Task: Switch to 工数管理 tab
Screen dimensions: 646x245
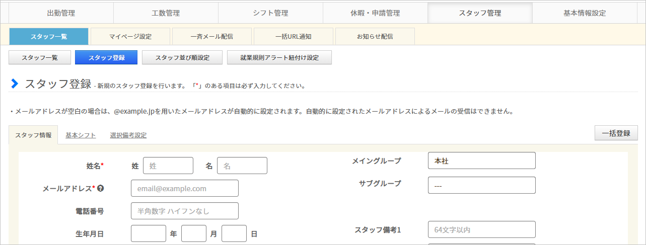Action: click(166, 13)
